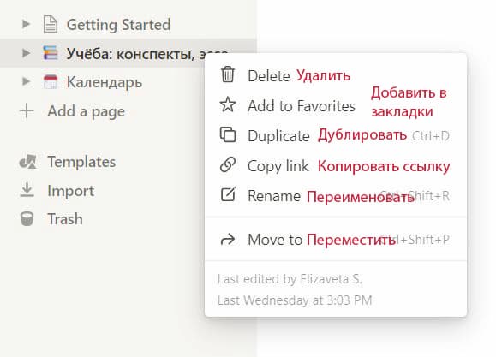Viewport: 496px width, 357px height.
Task: Select Move to menu entry
Action: click(336, 240)
